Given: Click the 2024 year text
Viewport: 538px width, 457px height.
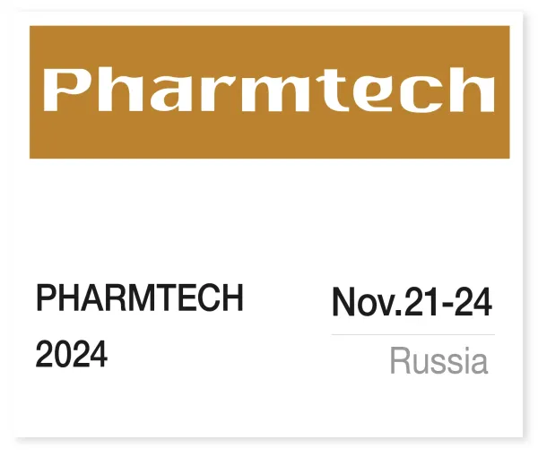Looking at the screenshot, I should (x=71, y=356).
